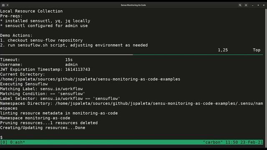Click 'Creating/Updating resources...Done' line
Screen dimensions: 267x150
click(x=43, y=128)
